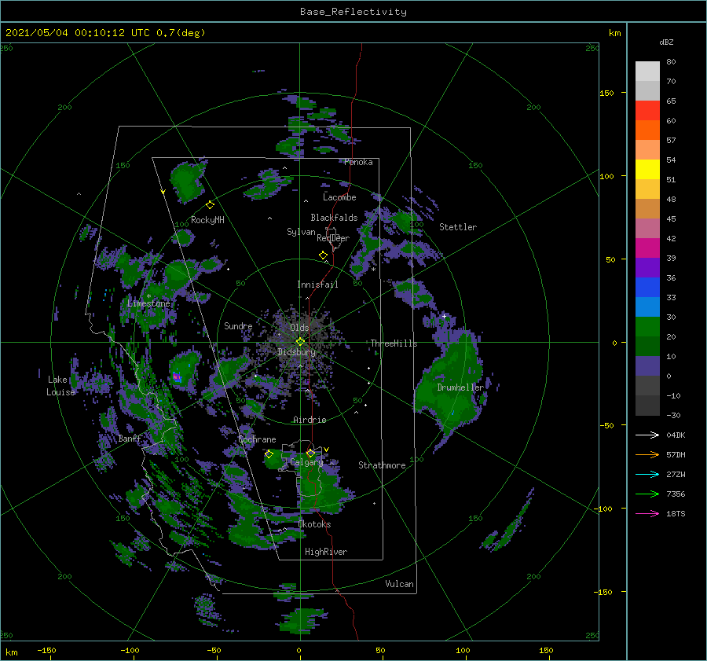Pick the slate purple 0-10 dBZ swatch
Viewport: 707px width, 661px height.
pos(647,366)
